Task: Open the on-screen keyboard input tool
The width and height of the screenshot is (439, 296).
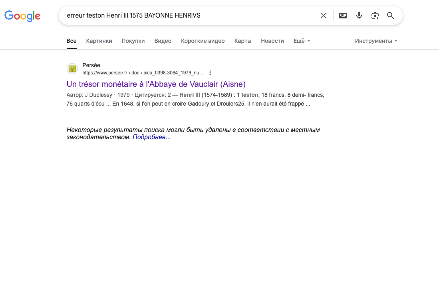Action: point(343,16)
